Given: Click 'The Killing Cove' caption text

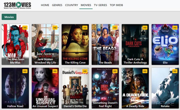Looking at the screenshot, I should click(x=75, y=62).
